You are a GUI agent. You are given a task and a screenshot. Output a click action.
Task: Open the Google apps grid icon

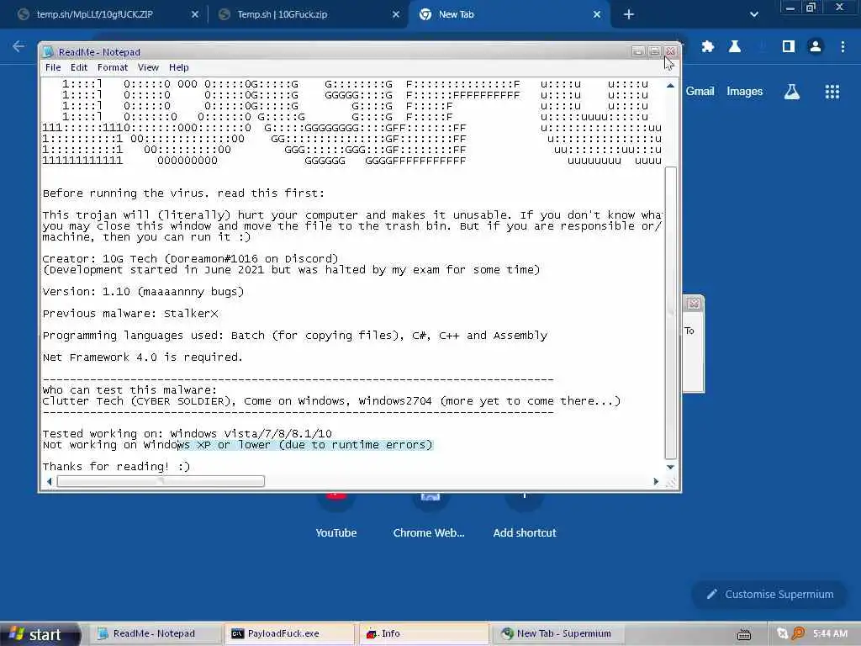point(832,92)
